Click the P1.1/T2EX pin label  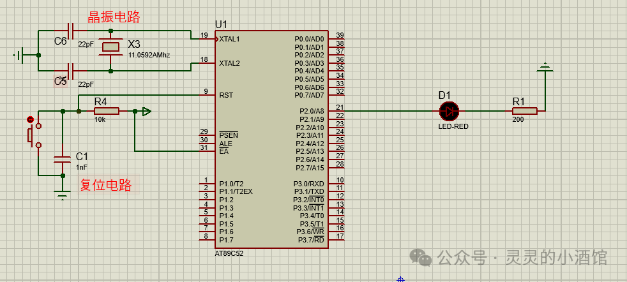(x=236, y=192)
